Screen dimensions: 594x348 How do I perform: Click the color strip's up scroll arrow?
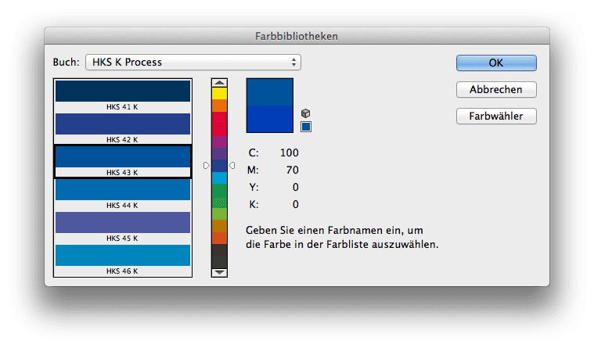point(219,83)
